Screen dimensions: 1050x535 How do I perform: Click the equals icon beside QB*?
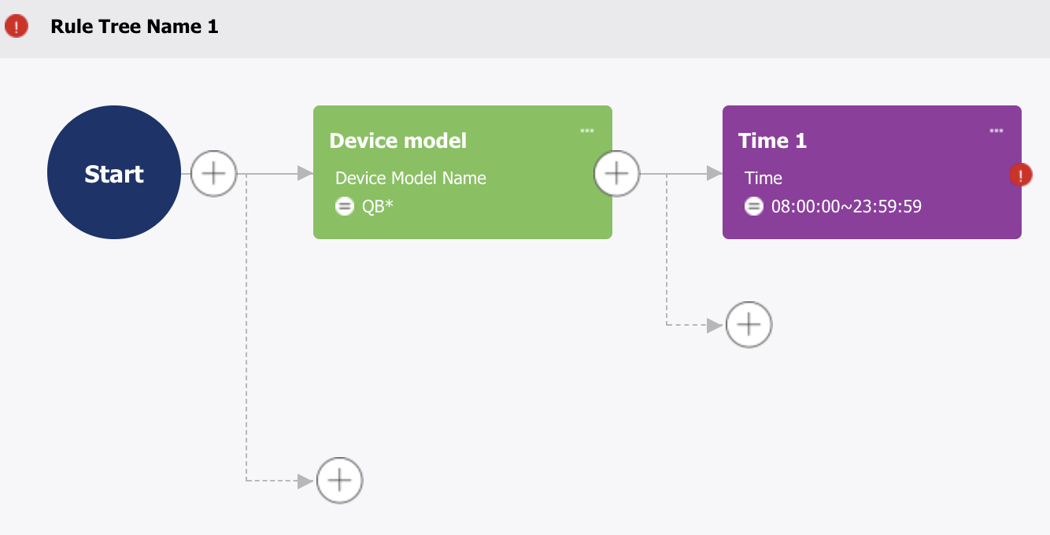tap(345, 207)
